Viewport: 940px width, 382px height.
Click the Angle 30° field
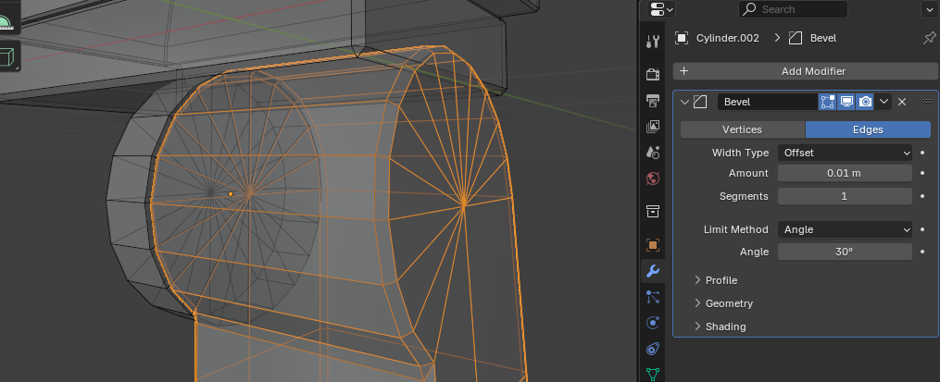pyautogui.click(x=845, y=252)
